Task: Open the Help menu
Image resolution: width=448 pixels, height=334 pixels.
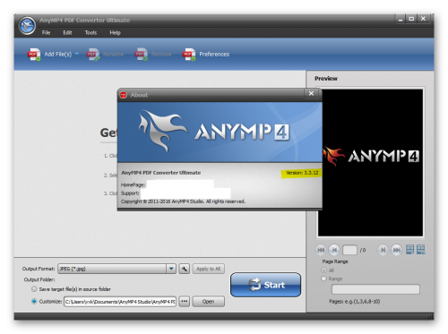Action: point(115,32)
